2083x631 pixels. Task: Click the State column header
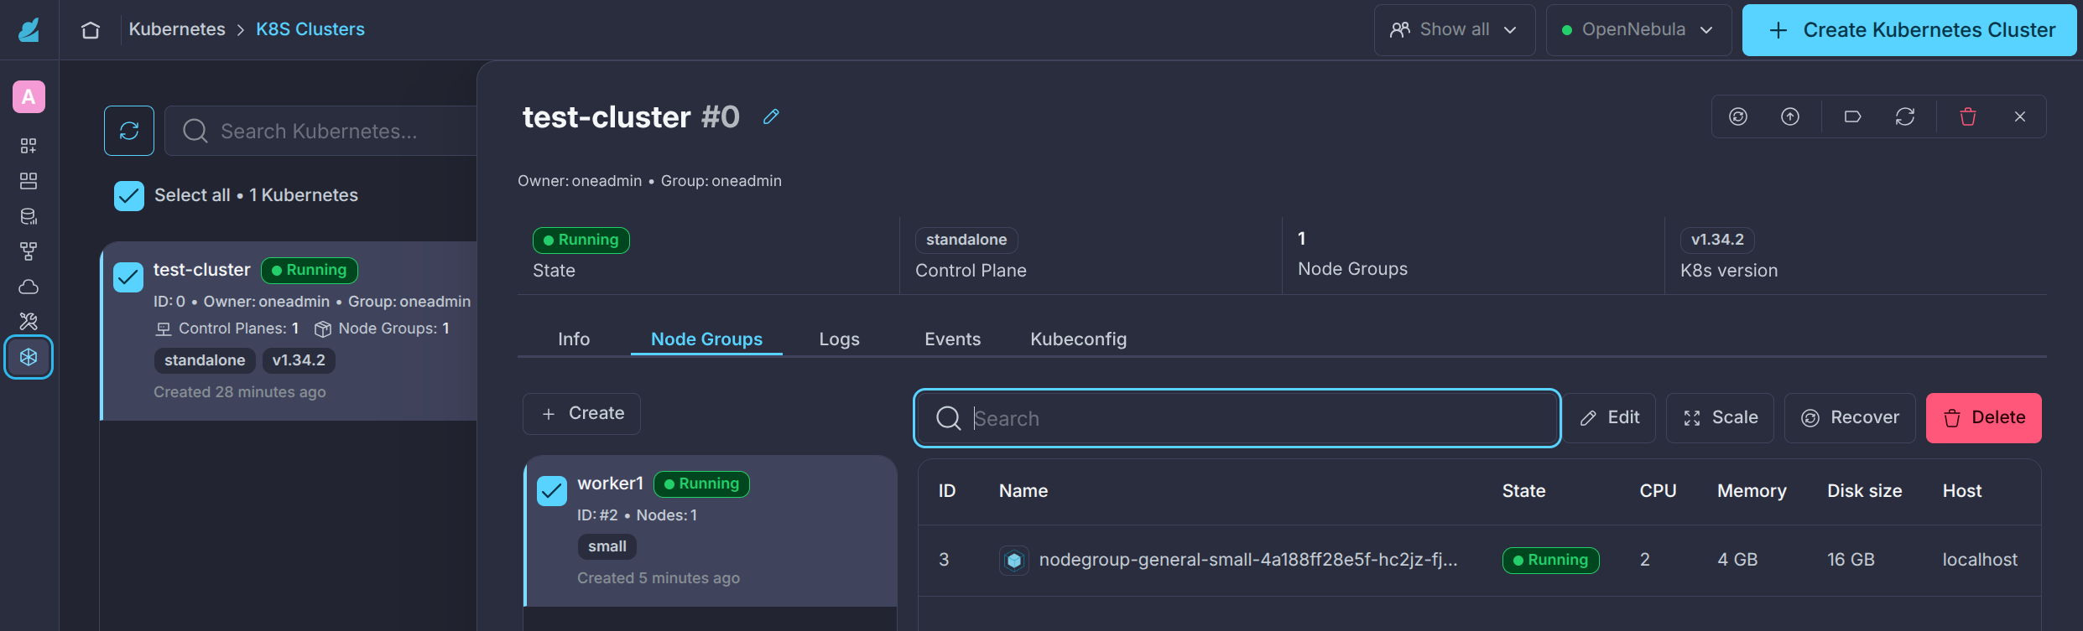coord(1523,491)
